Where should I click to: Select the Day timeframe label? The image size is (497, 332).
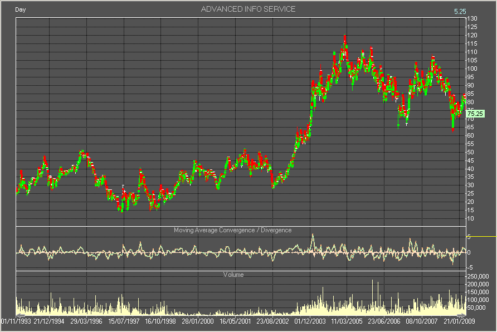[20, 9]
